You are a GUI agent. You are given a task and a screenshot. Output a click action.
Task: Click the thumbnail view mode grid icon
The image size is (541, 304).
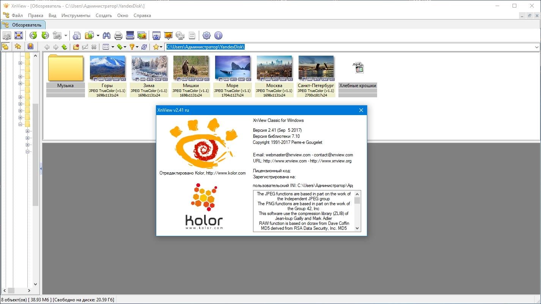coord(106,47)
